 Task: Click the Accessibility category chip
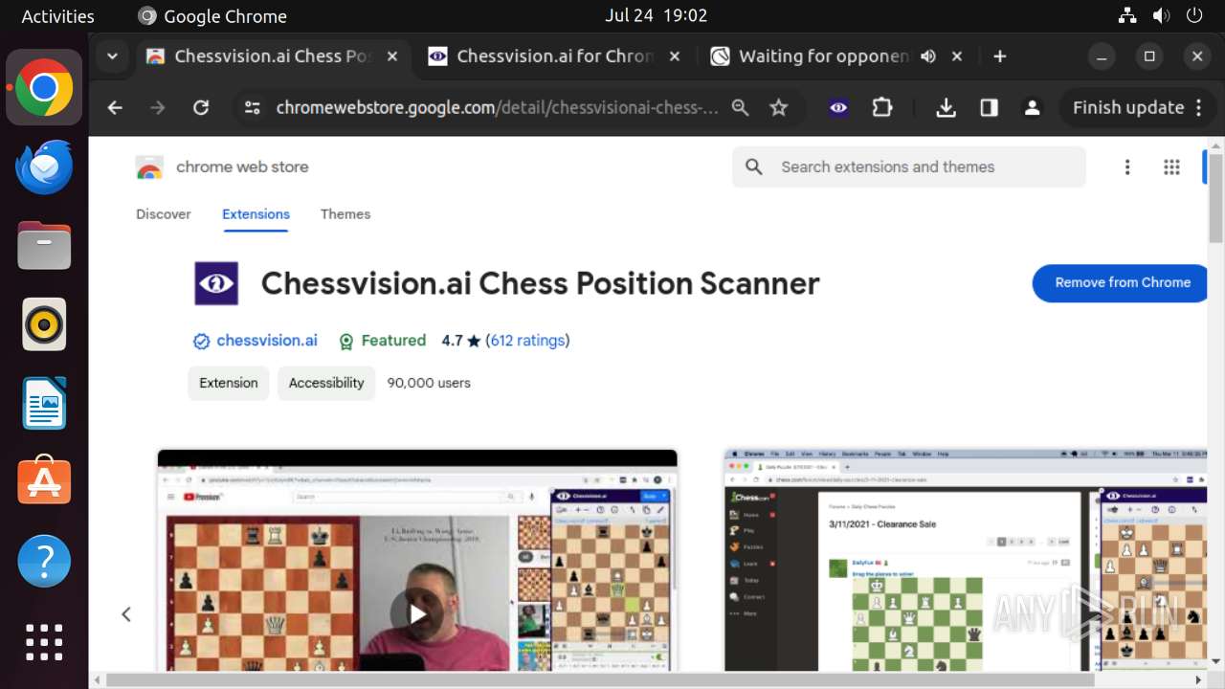pos(326,383)
